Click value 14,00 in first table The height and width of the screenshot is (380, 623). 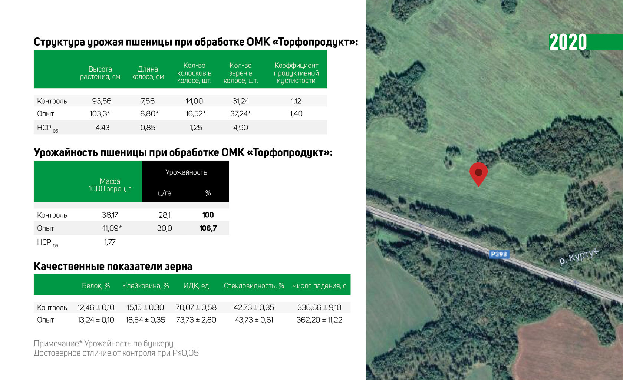tap(194, 101)
